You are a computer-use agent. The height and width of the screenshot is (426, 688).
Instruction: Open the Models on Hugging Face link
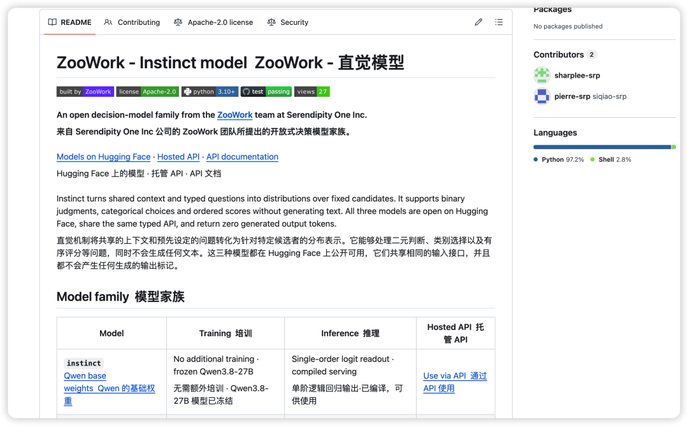104,157
